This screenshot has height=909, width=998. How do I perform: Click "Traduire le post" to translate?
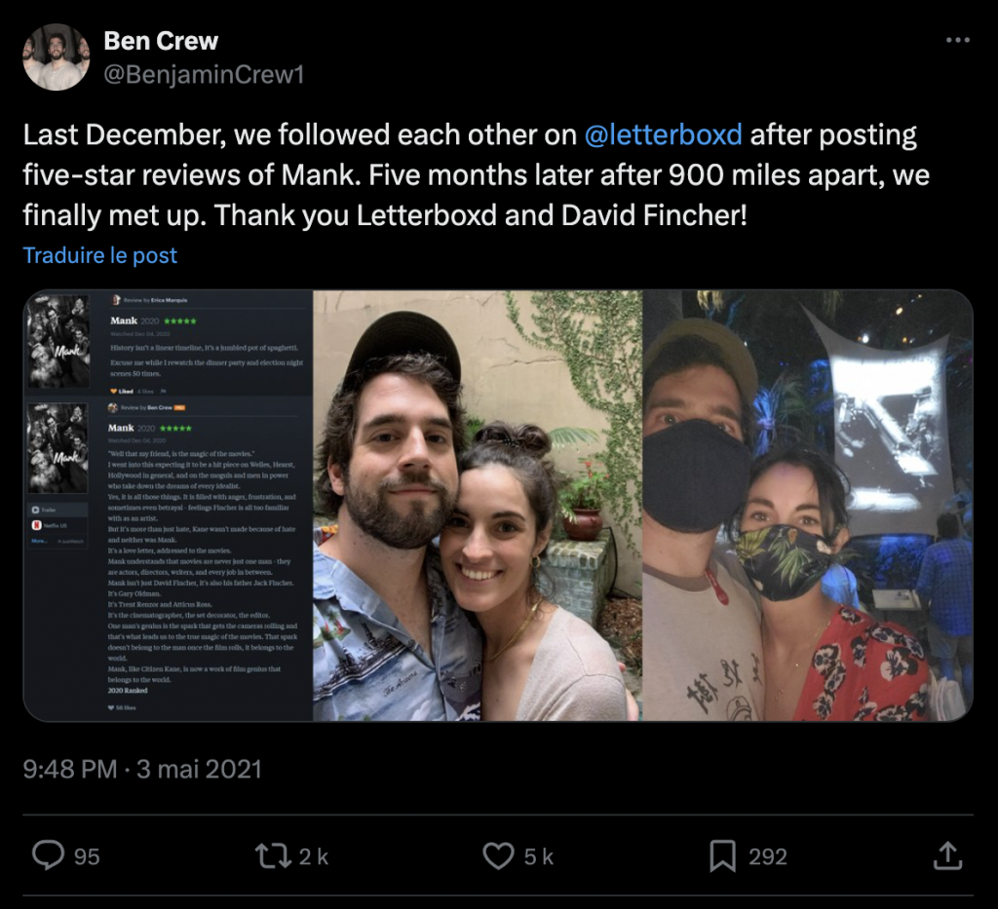pyautogui.click(x=100, y=255)
